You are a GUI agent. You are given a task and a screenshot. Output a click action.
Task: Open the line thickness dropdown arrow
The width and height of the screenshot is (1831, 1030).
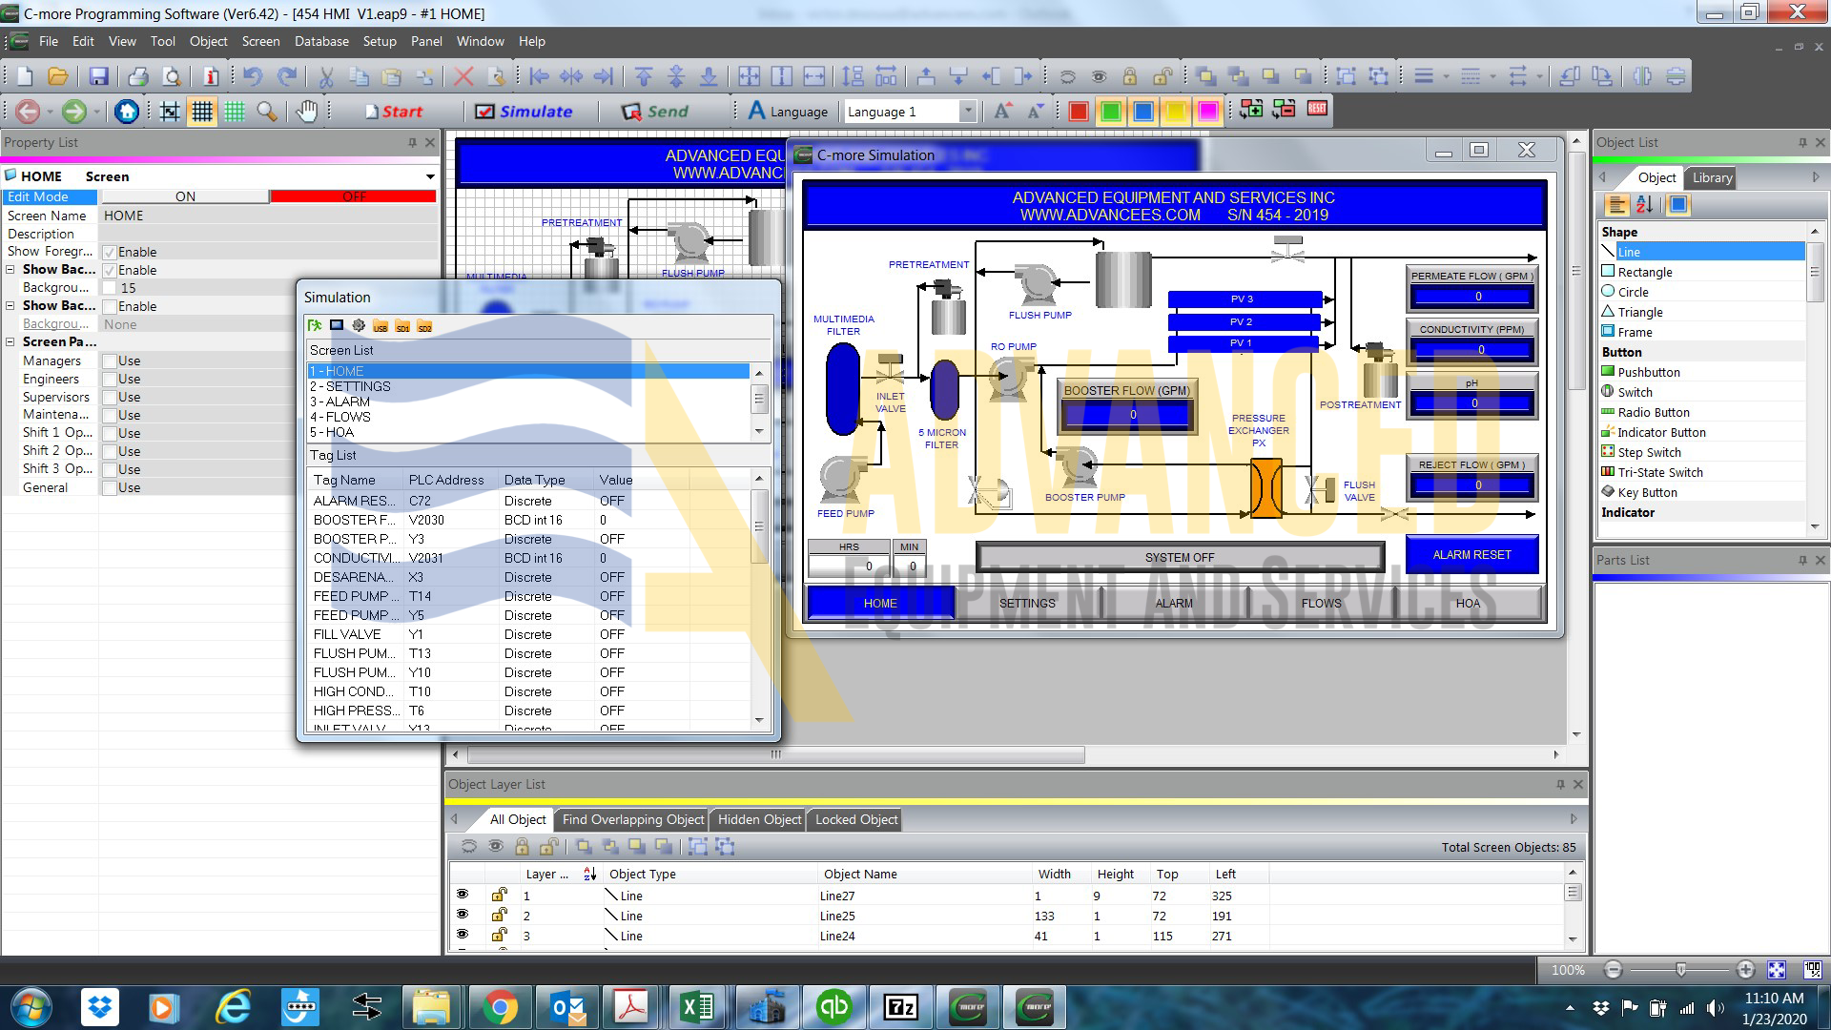[x=1446, y=75]
